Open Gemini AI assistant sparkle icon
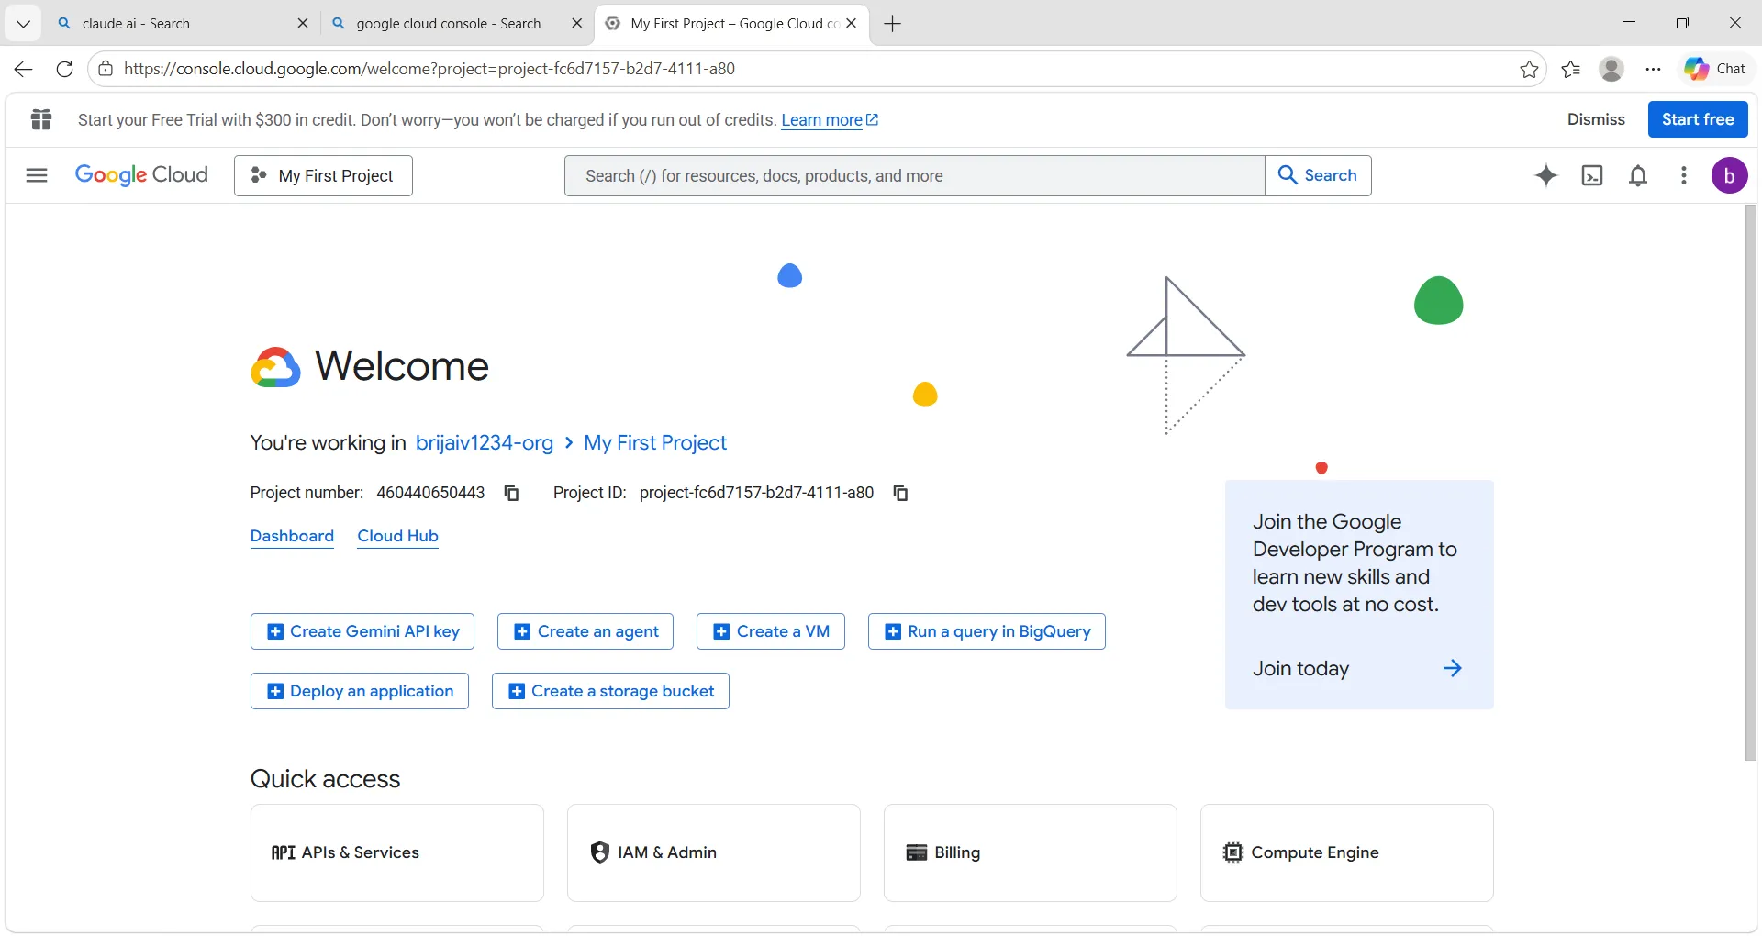1762x936 pixels. coord(1546,175)
